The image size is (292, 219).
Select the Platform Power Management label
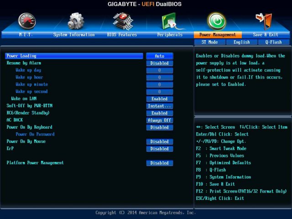pyautogui.click(x=35, y=162)
